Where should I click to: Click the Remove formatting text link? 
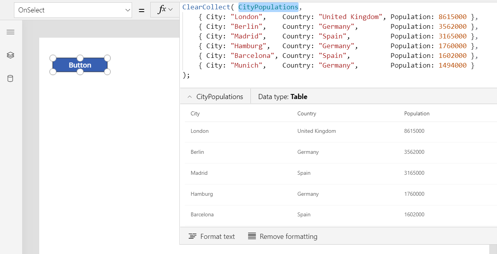click(288, 237)
